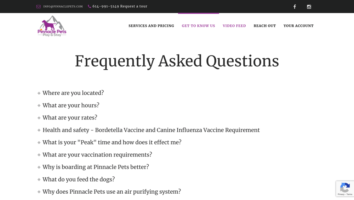Expand the "What are your rates?" question
The image size is (354, 200).
(x=70, y=118)
